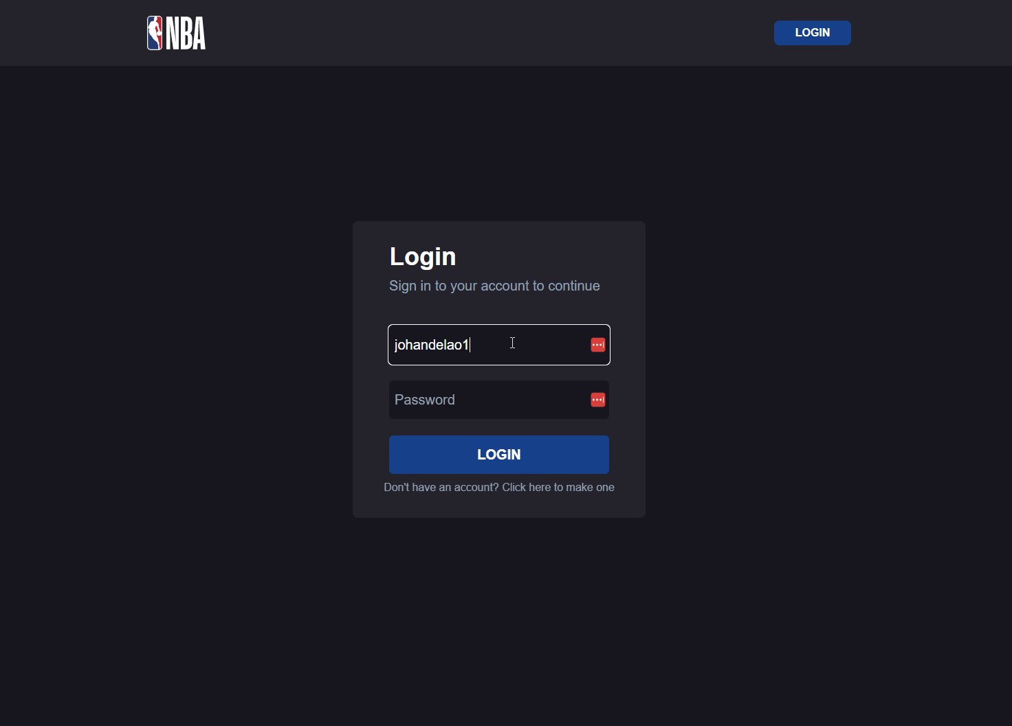Viewport: 1012px width, 726px height.
Task: Select the 'Login' heading text
Action: click(x=423, y=257)
